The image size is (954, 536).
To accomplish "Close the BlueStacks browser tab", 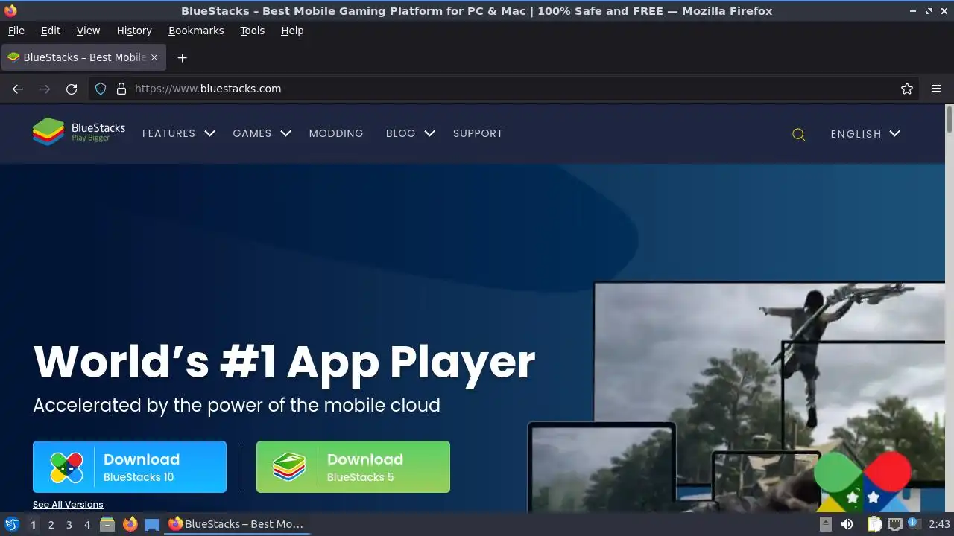I will pyautogui.click(x=154, y=57).
